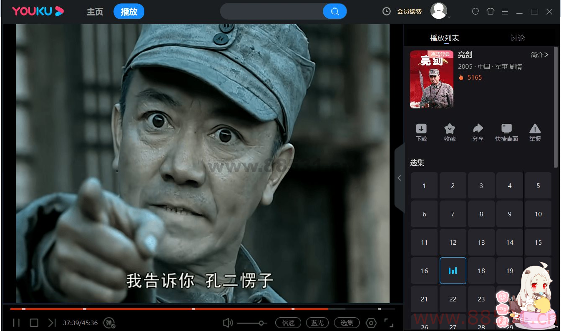The height and width of the screenshot is (331, 561).
Task: Select episode 2
Action: (x=453, y=186)
